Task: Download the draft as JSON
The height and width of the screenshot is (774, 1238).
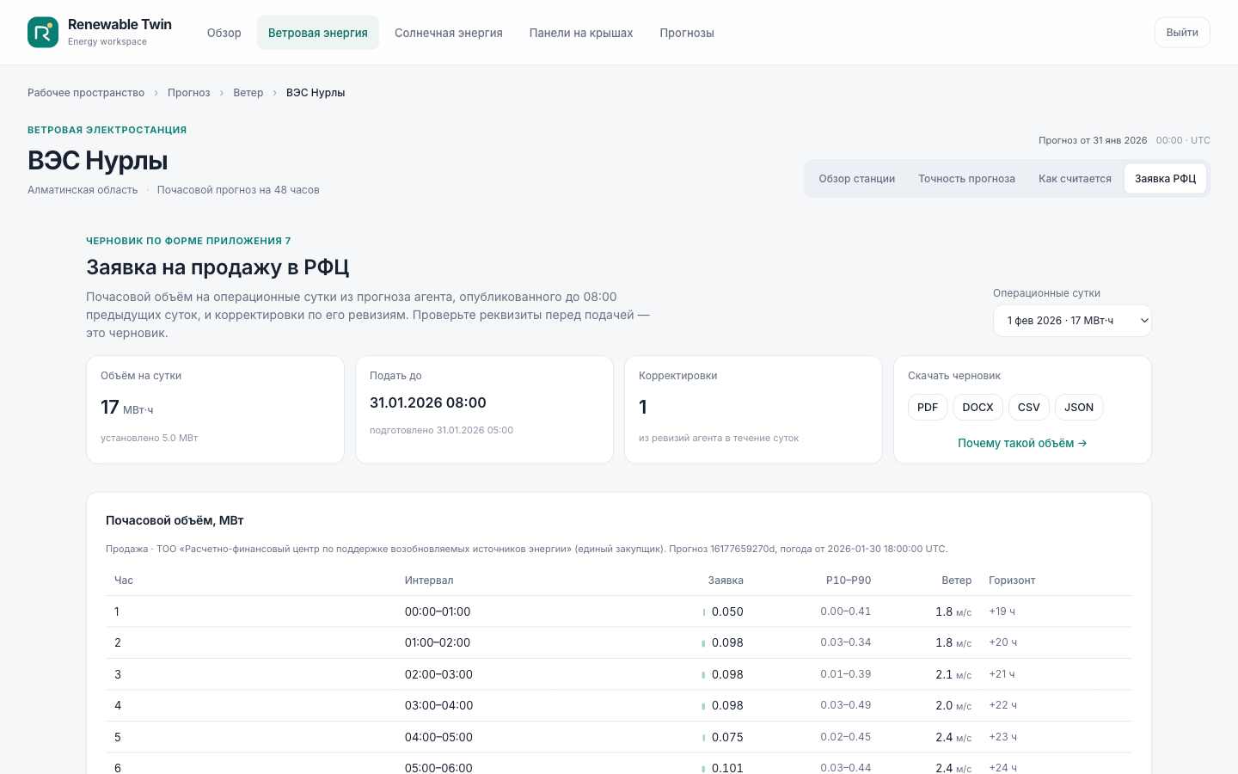Action: (1079, 408)
